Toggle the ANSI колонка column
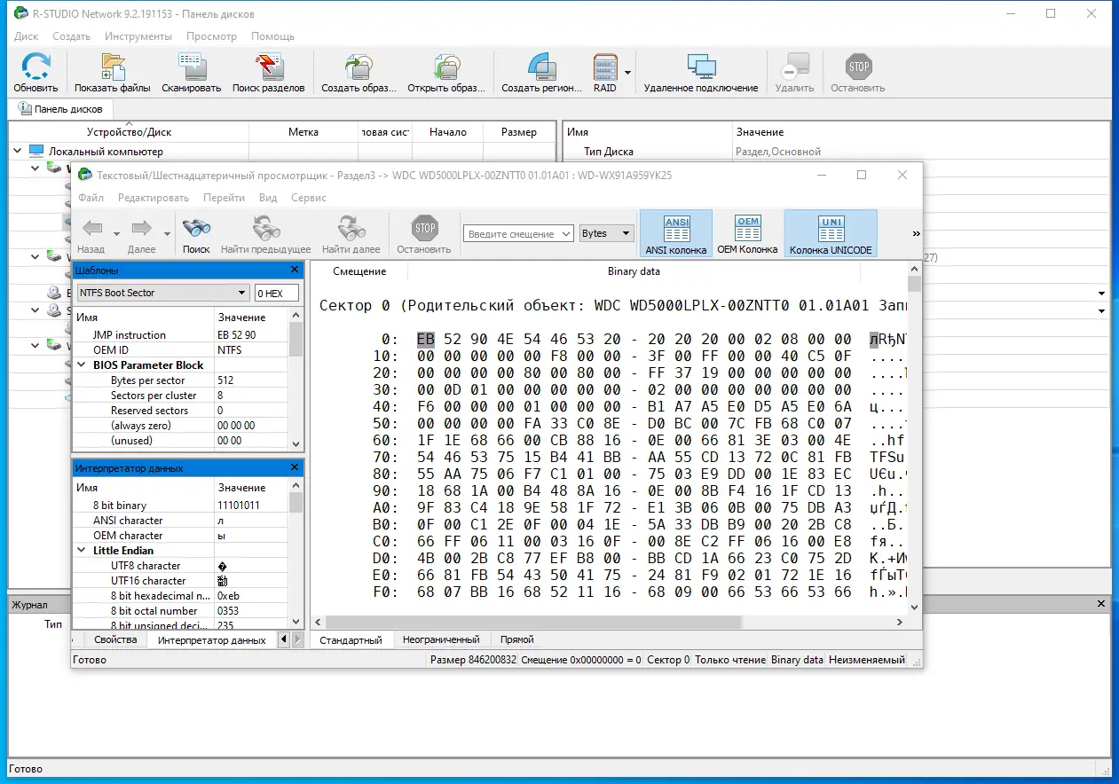The image size is (1119, 784). tap(676, 234)
